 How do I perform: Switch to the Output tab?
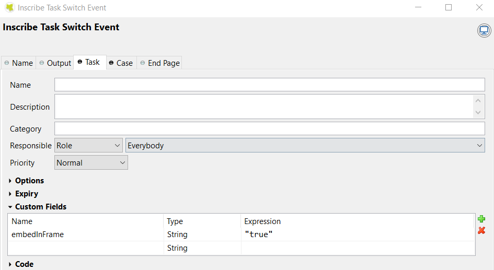click(55, 63)
